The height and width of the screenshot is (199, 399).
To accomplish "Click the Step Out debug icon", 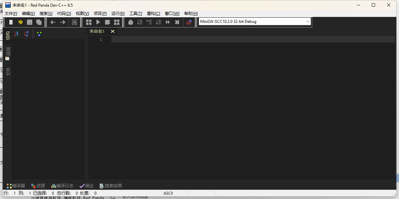I will point(159,22).
